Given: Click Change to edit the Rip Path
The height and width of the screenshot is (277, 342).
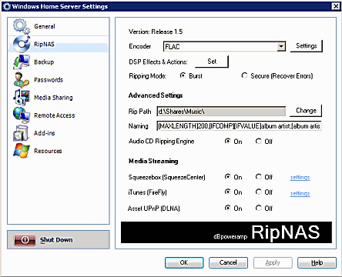Looking at the screenshot, I should 306,111.
